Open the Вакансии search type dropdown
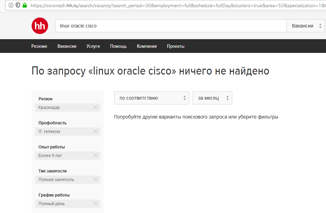This screenshot has width=326, height=213. click(306, 26)
